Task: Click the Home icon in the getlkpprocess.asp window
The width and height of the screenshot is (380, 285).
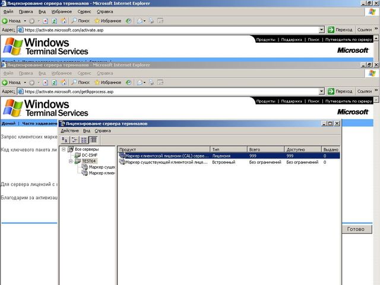Action: click(64, 83)
